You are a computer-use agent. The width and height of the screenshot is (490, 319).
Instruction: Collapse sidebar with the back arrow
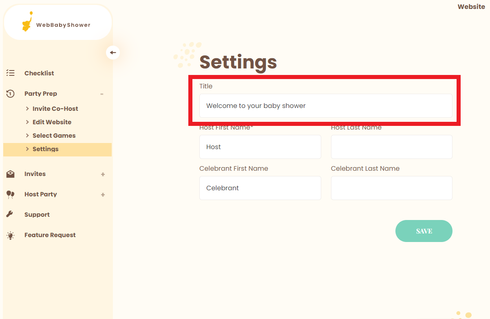tap(113, 53)
